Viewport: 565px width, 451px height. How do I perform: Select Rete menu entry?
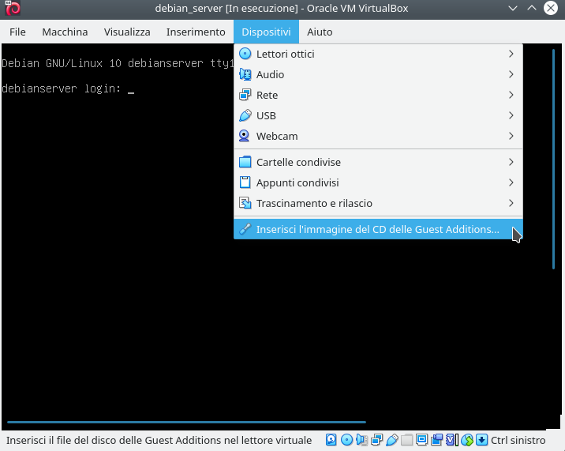coord(378,96)
